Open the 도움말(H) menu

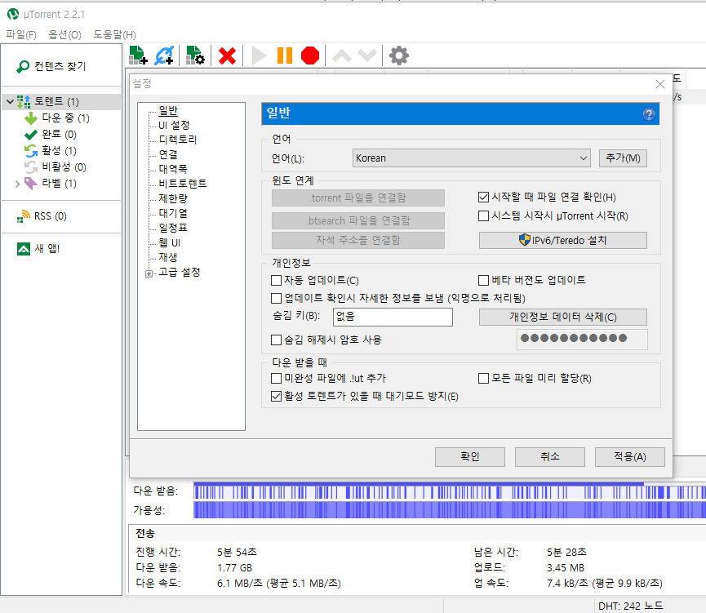tap(114, 34)
